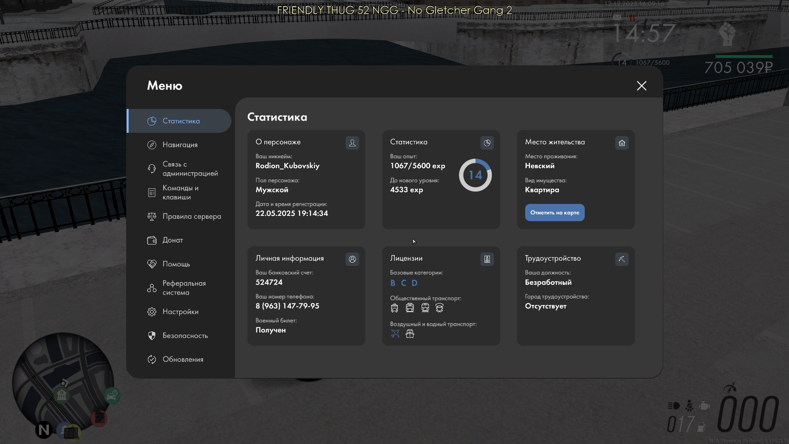Click the pie chart icon in Статистика card
This screenshot has width=789, height=444.
[x=487, y=143]
